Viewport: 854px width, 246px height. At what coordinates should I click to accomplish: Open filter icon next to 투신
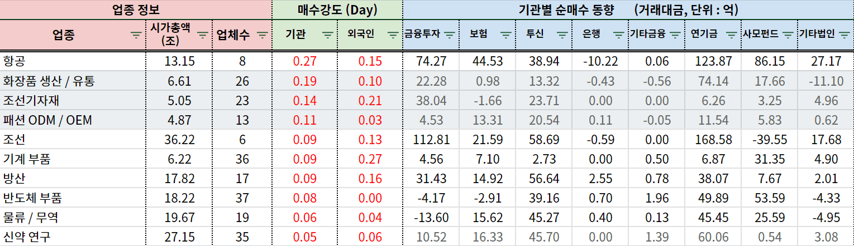coord(561,35)
